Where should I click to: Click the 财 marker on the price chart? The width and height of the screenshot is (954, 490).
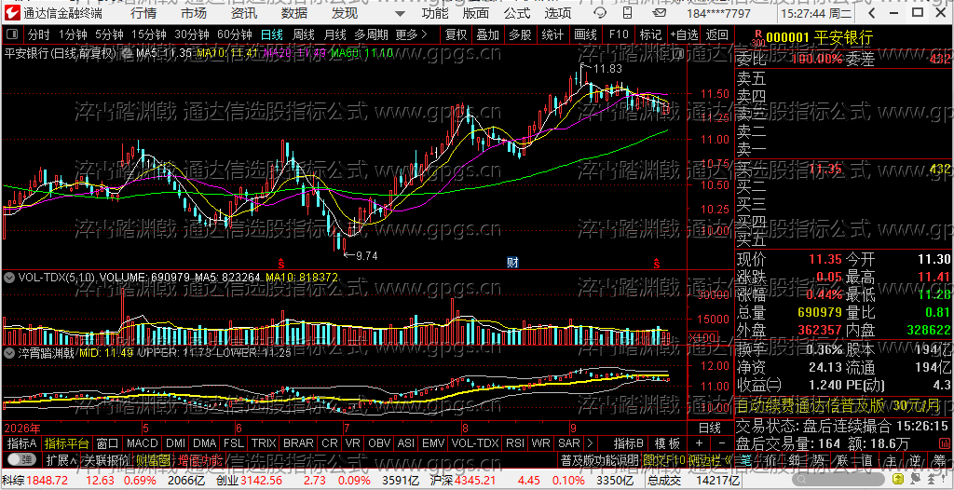tap(513, 263)
